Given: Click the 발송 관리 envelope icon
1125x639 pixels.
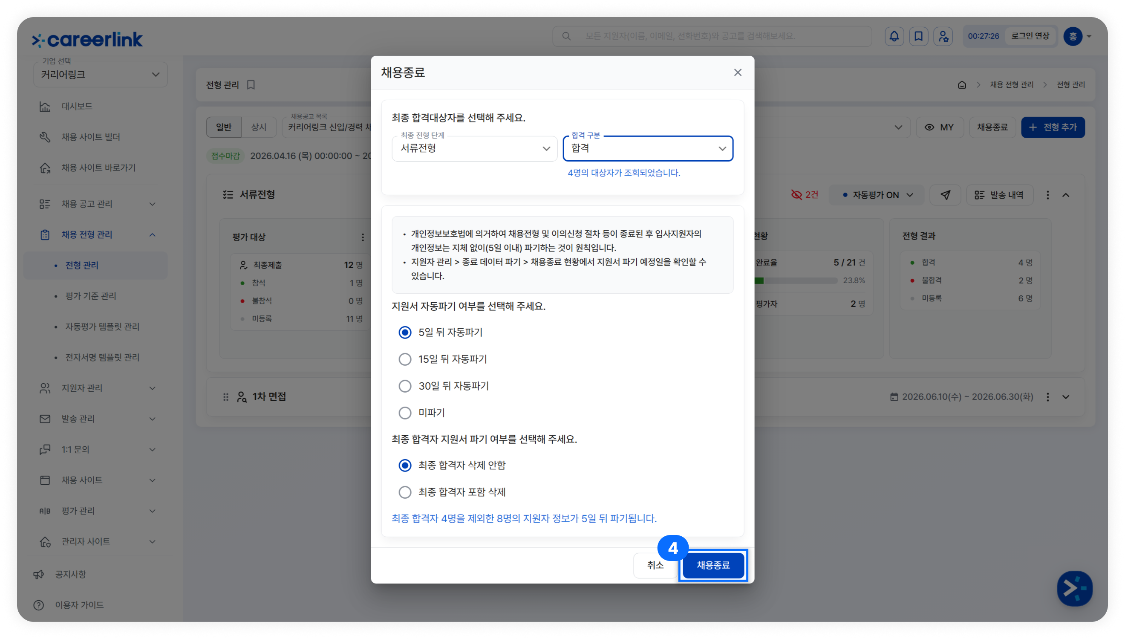Looking at the screenshot, I should pos(45,419).
